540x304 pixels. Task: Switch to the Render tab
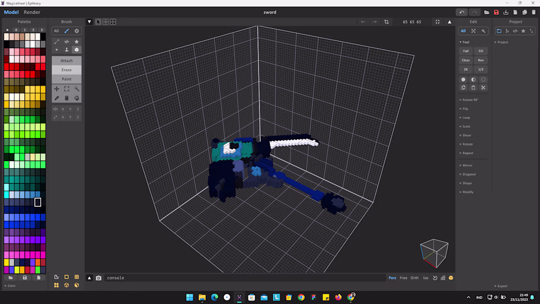[x=32, y=12]
